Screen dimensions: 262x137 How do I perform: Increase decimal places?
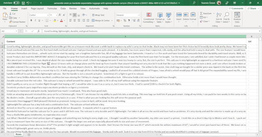point(134,21)
